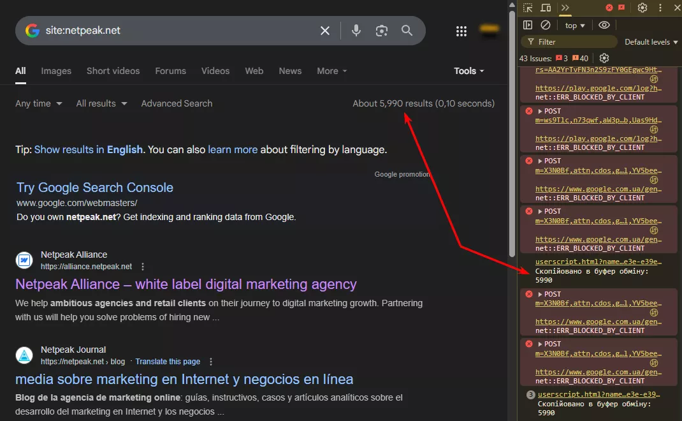Click red error count icon in DevTools toolbar
The width and height of the screenshot is (682, 421).
[609, 8]
